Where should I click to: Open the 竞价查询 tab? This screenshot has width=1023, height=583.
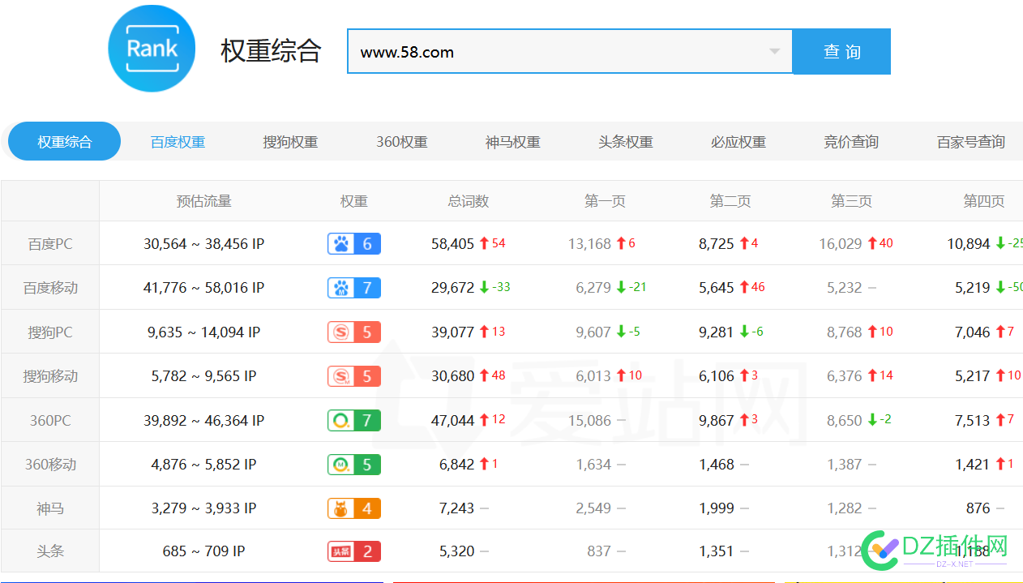coord(851,142)
